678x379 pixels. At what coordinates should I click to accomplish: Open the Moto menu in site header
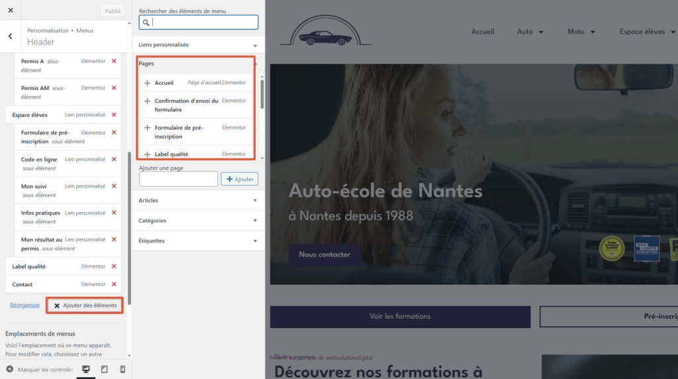[x=581, y=32]
